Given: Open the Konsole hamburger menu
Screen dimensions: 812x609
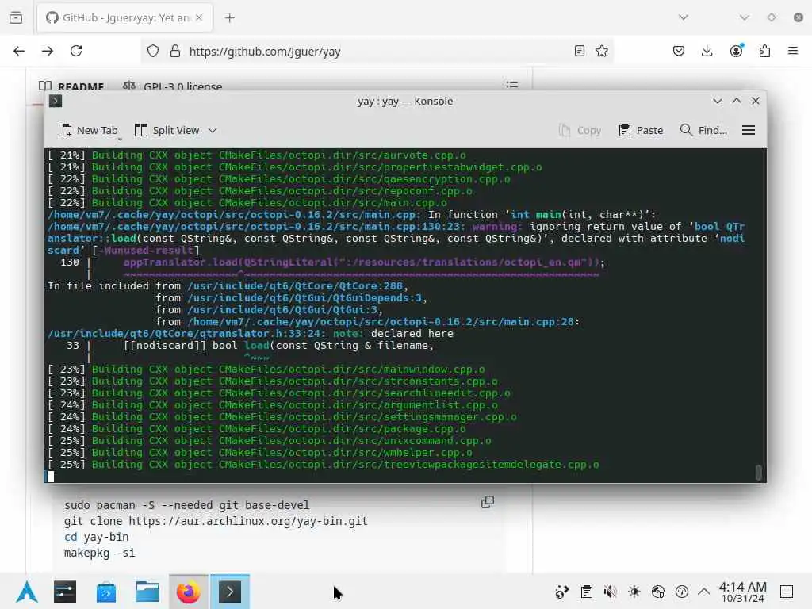Looking at the screenshot, I should 749,131.
